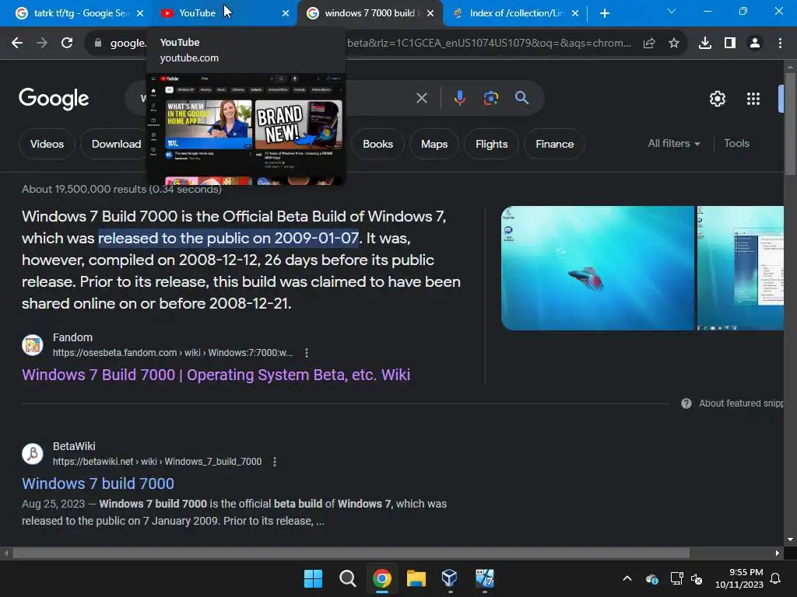Share this page icon in address bar

coord(649,44)
